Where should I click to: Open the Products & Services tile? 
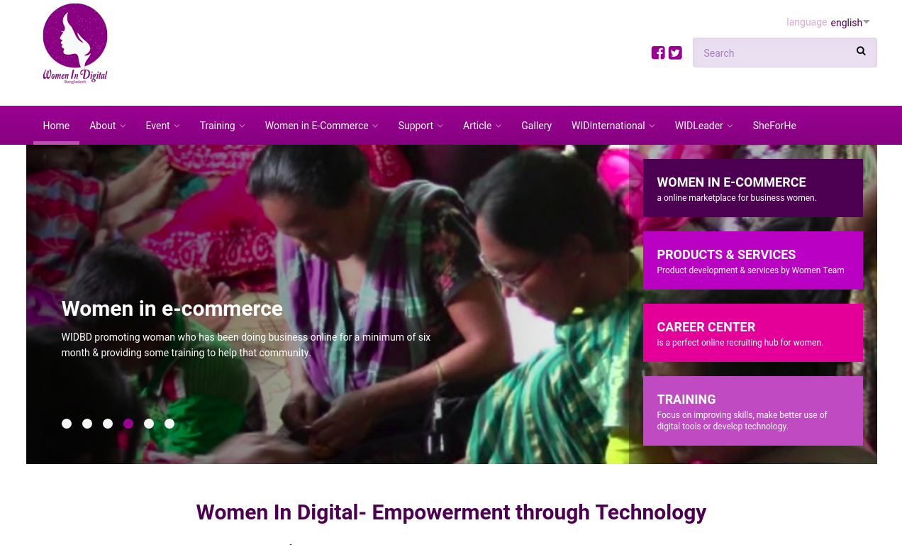click(x=753, y=260)
